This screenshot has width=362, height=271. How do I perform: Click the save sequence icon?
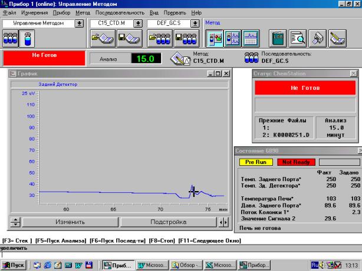186,38
